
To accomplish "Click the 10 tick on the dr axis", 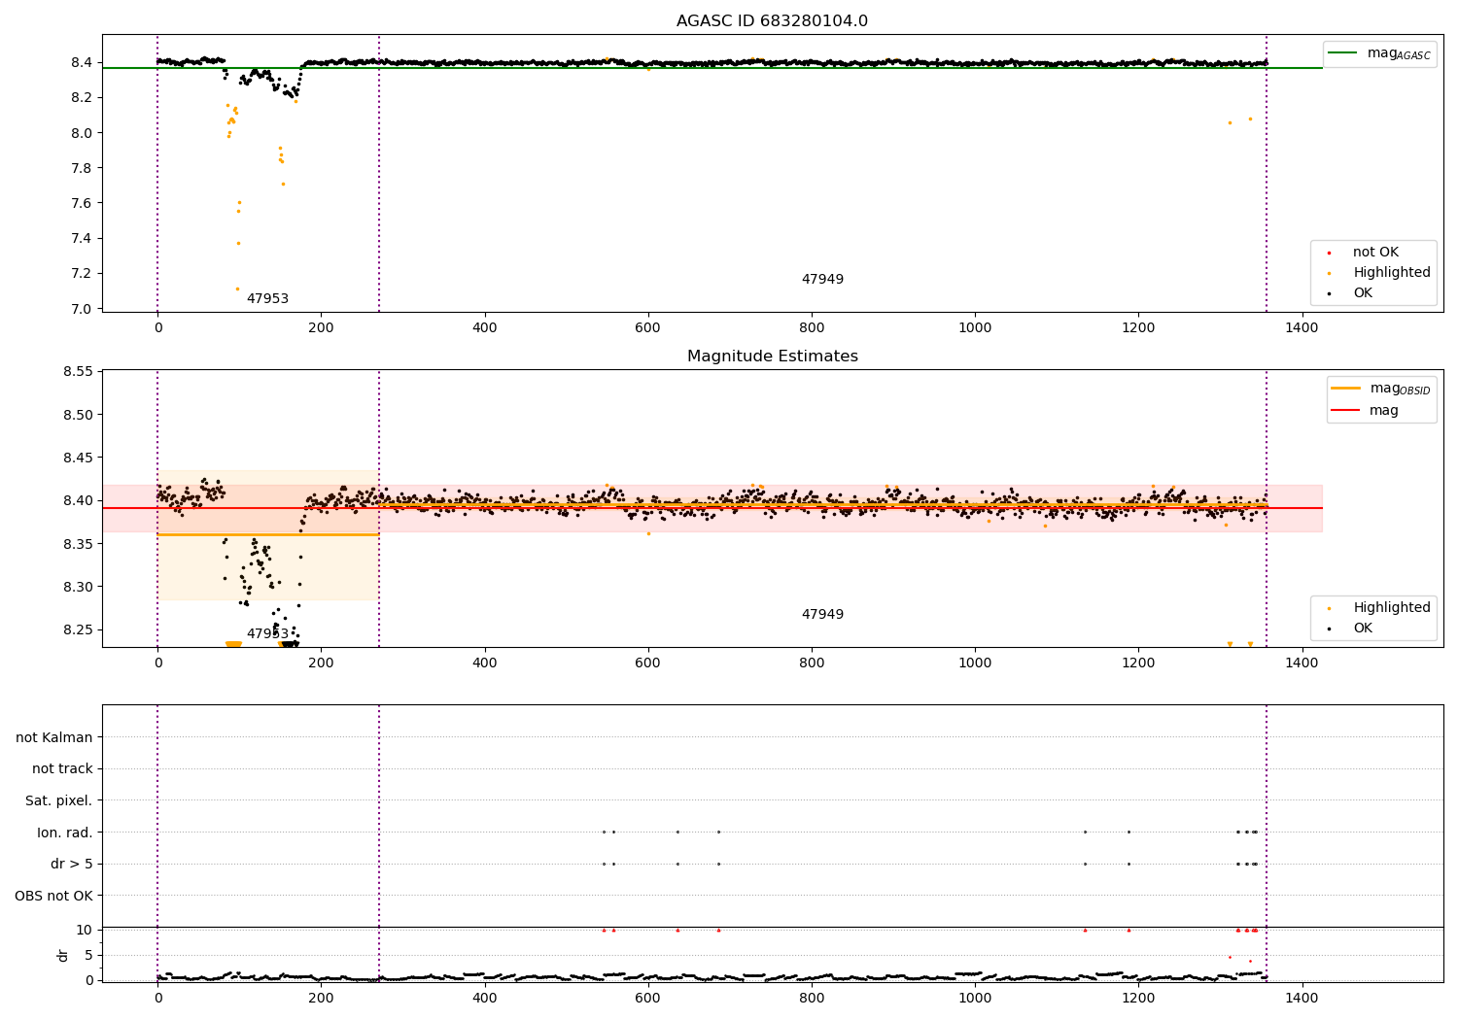I will tap(85, 930).
